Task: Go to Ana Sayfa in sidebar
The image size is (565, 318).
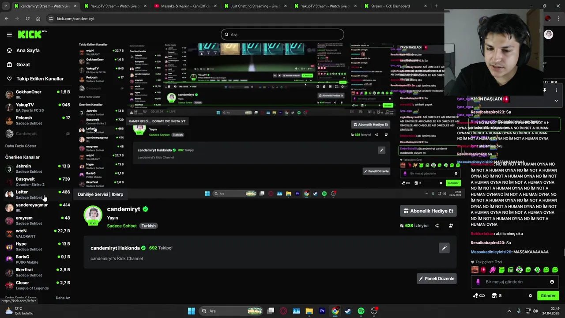Action: tap(23, 50)
